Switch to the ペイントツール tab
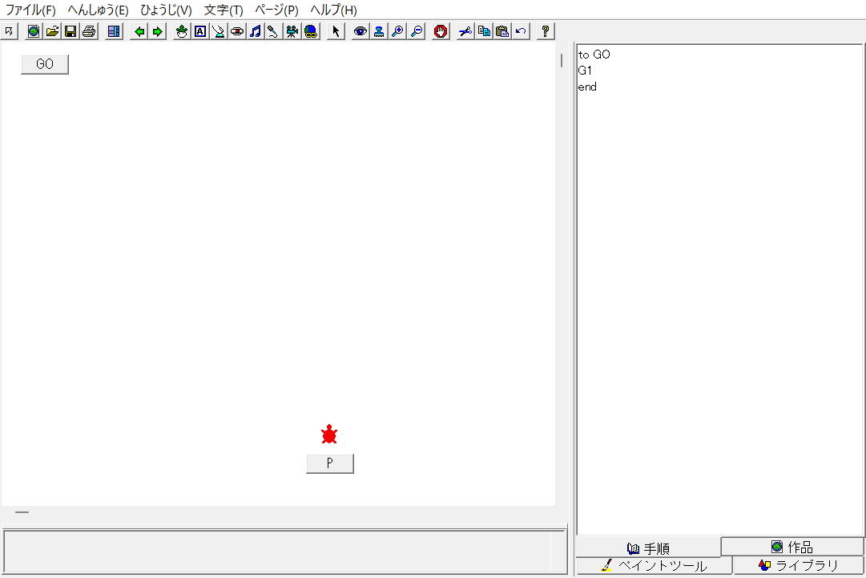 (654, 565)
